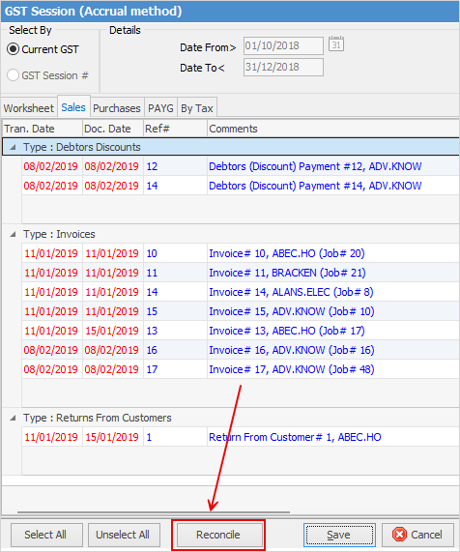460x552 pixels.
Task: Select Invoice# 13, ABEC.HO (Job# 17)
Action: [x=241, y=331]
